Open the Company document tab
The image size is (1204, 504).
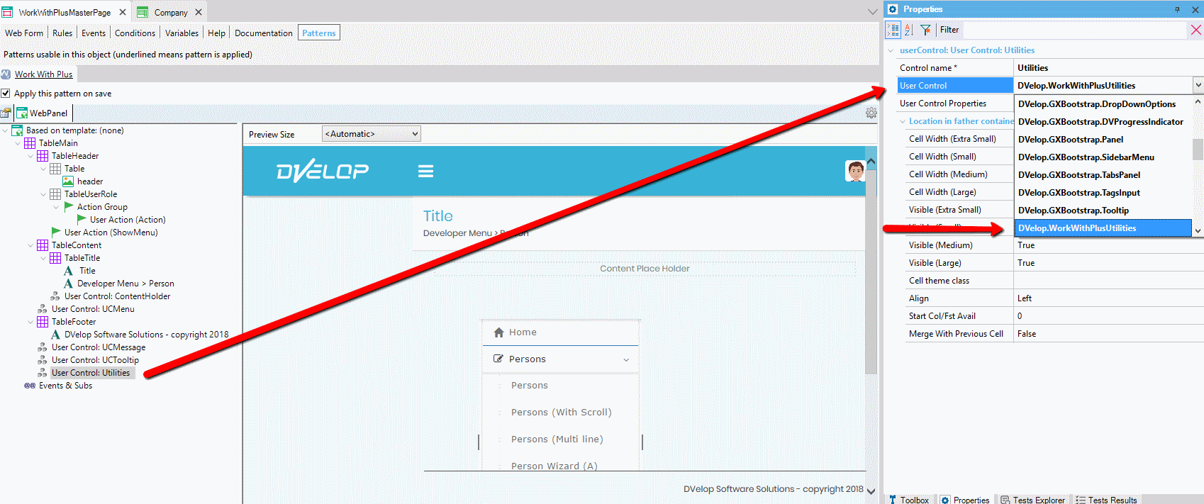170,13
